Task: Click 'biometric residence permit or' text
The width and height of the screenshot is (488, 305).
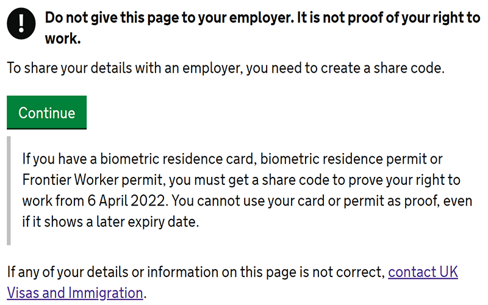Action: pyautogui.click(x=351, y=159)
